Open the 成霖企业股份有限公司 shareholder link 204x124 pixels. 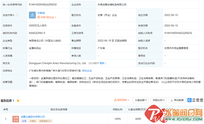coord(33,117)
